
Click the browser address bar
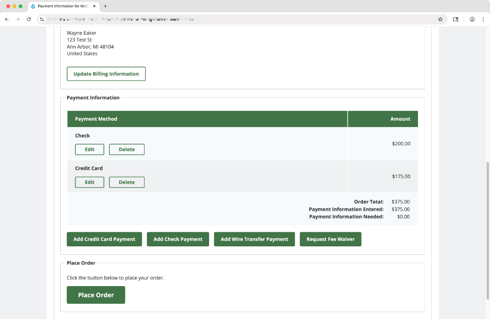pos(235,19)
